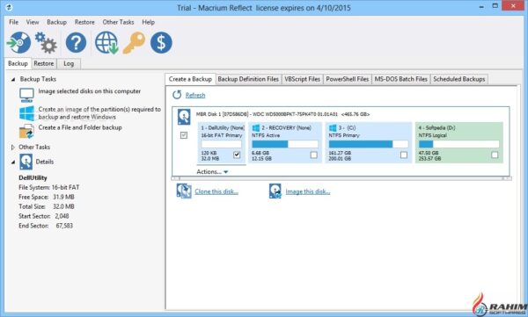Click Create an image of partitions for Windows

(99, 113)
